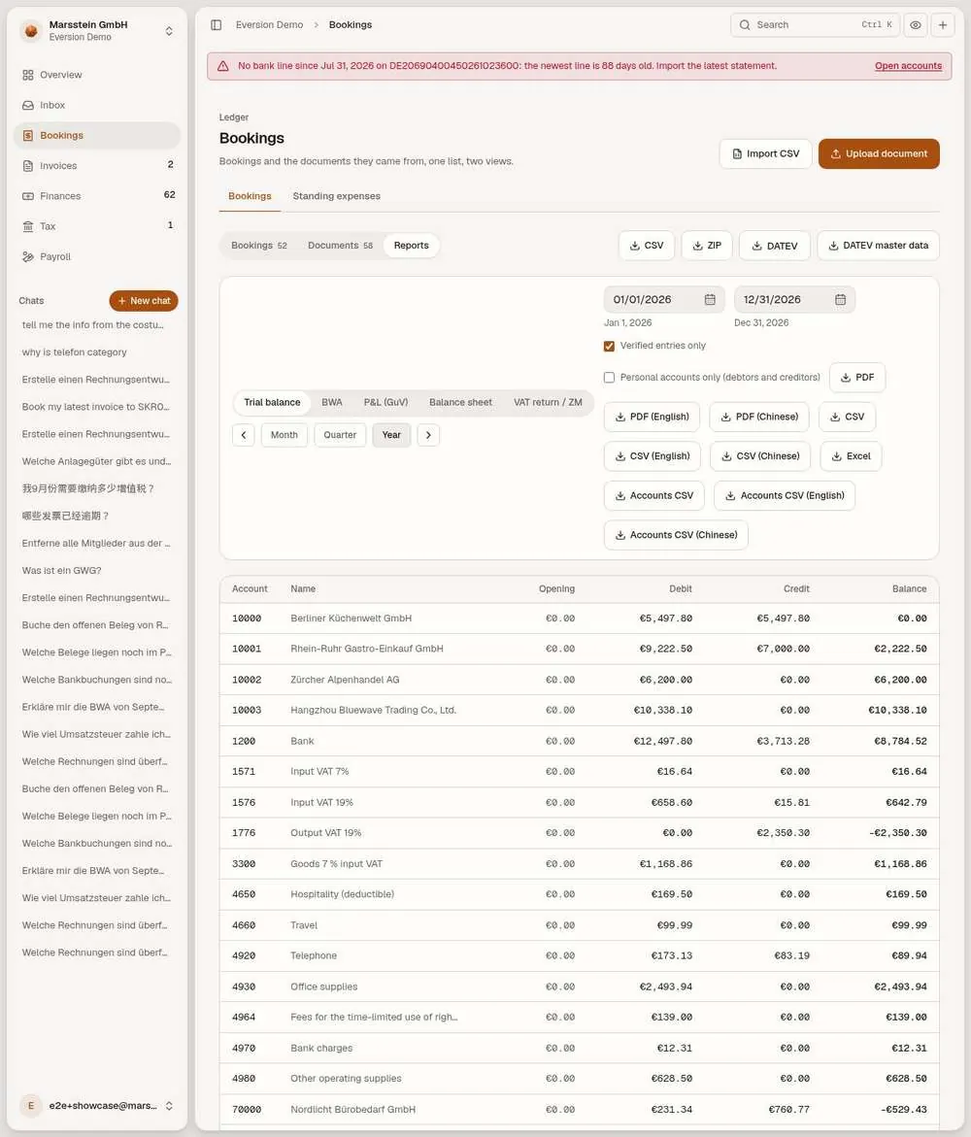
Task: Click Hangzhou Bluewave Trading Co., Ltd. row
Action: [580, 711]
